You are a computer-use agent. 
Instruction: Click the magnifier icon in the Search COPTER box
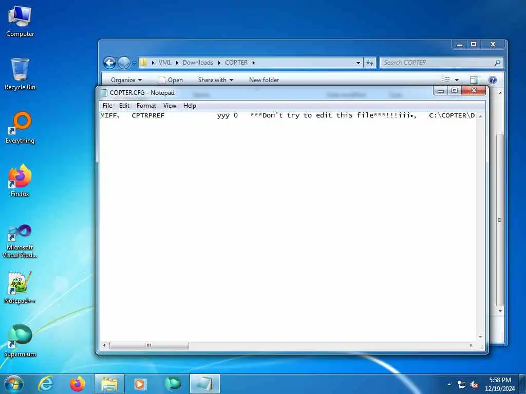pos(497,63)
